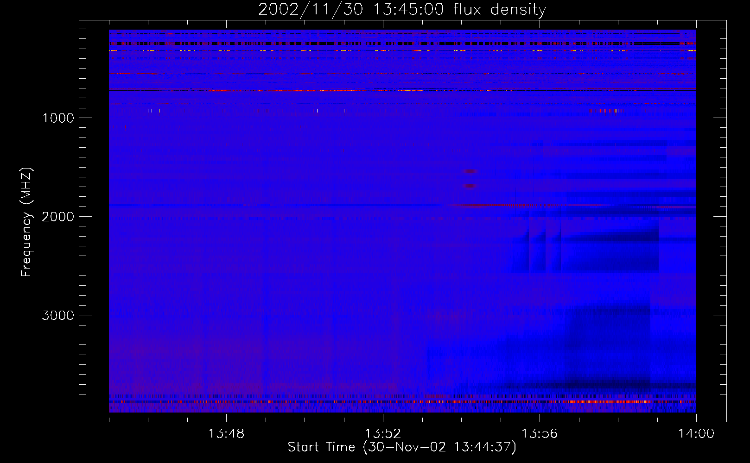
Task: Click the 14:00 time tick label
Action: tap(696, 434)
